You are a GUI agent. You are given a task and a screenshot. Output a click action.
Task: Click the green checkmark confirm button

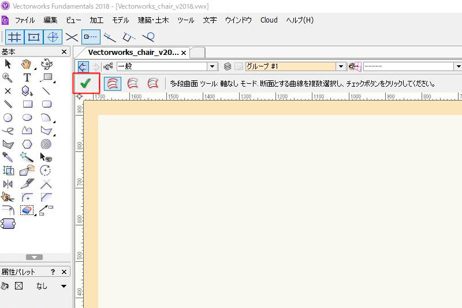(85, 84)
